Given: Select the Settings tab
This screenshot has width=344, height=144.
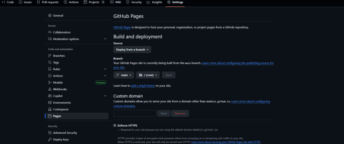Looking at the screenshot, I should point(175,2).
